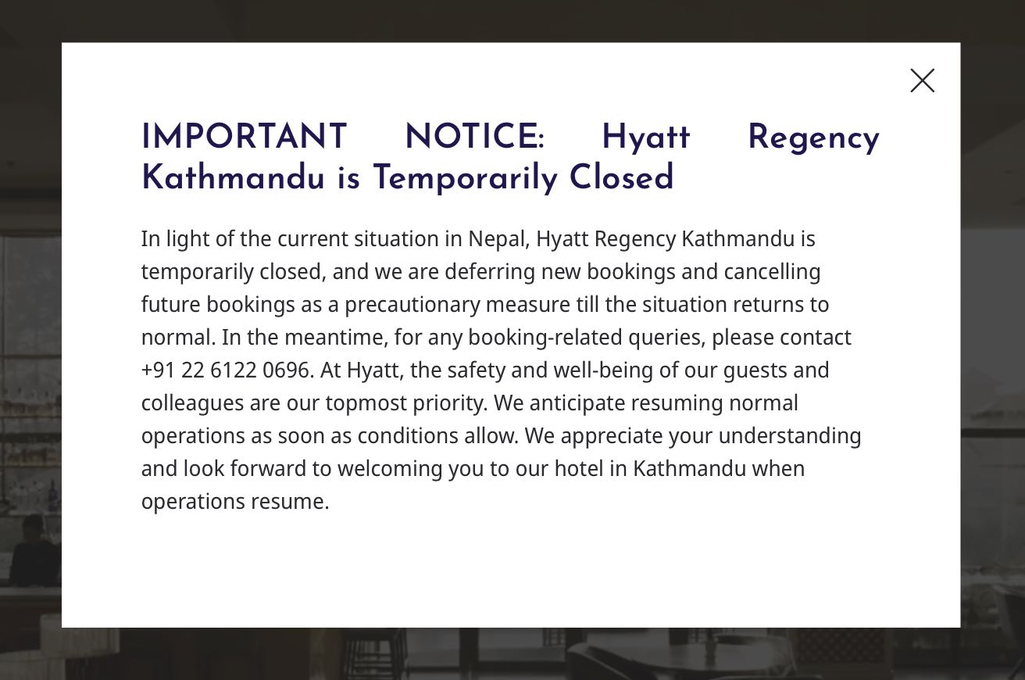Click 'We appreciate your understanding' sentence
1025x680 pixels.
pos(692,435)
